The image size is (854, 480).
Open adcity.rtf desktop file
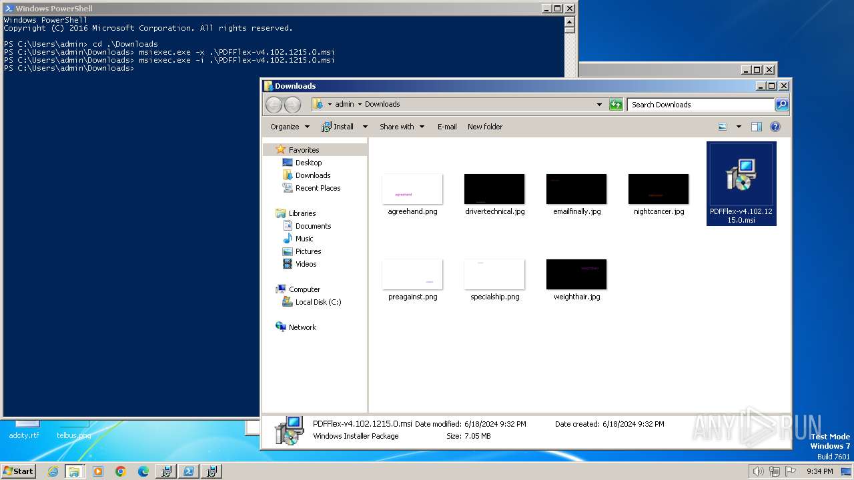tap(24, 430)
